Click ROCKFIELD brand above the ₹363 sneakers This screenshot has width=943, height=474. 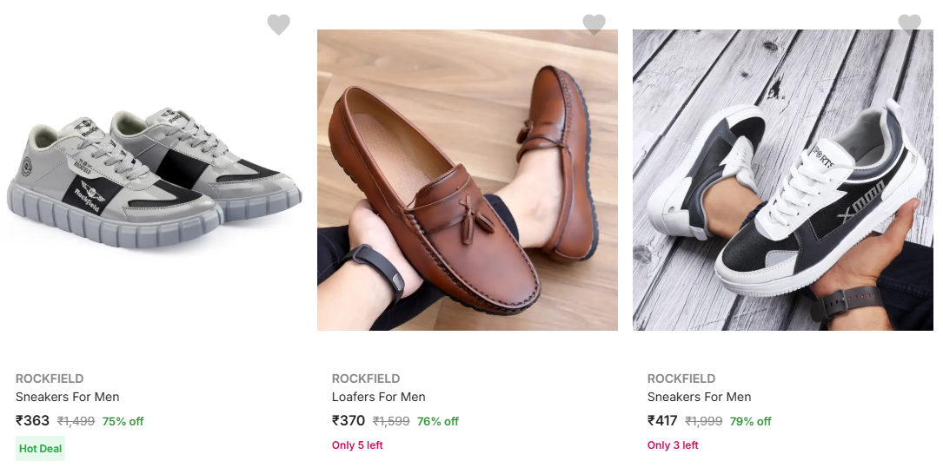(50, 379)
